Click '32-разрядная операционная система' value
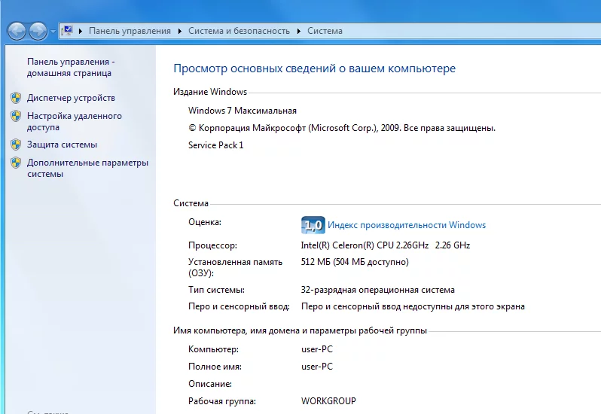 (378, 290)
